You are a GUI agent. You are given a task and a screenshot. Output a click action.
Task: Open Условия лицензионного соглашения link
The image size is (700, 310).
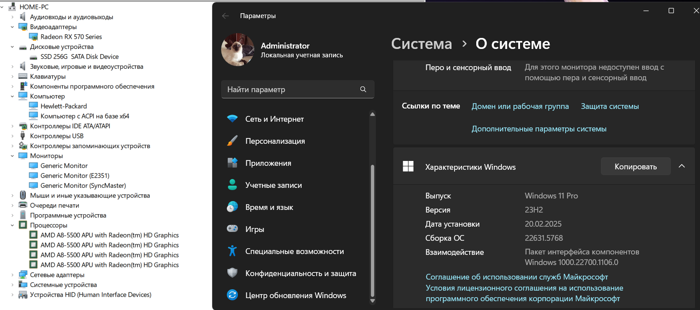pyautogui.click(x=524, y=293)
